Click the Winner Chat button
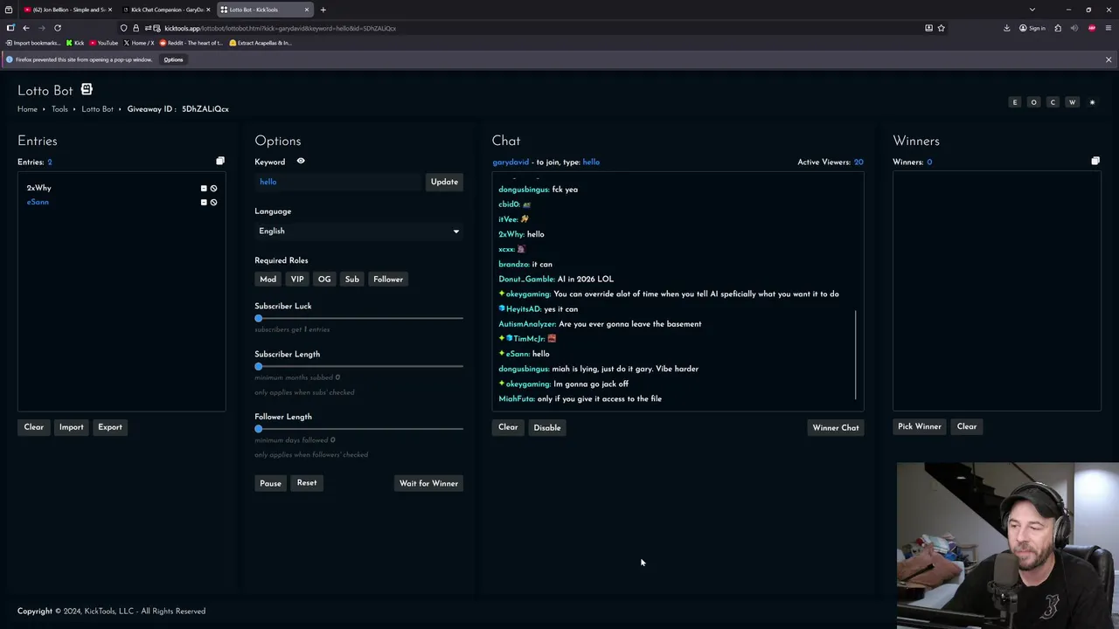 point(836,428)
